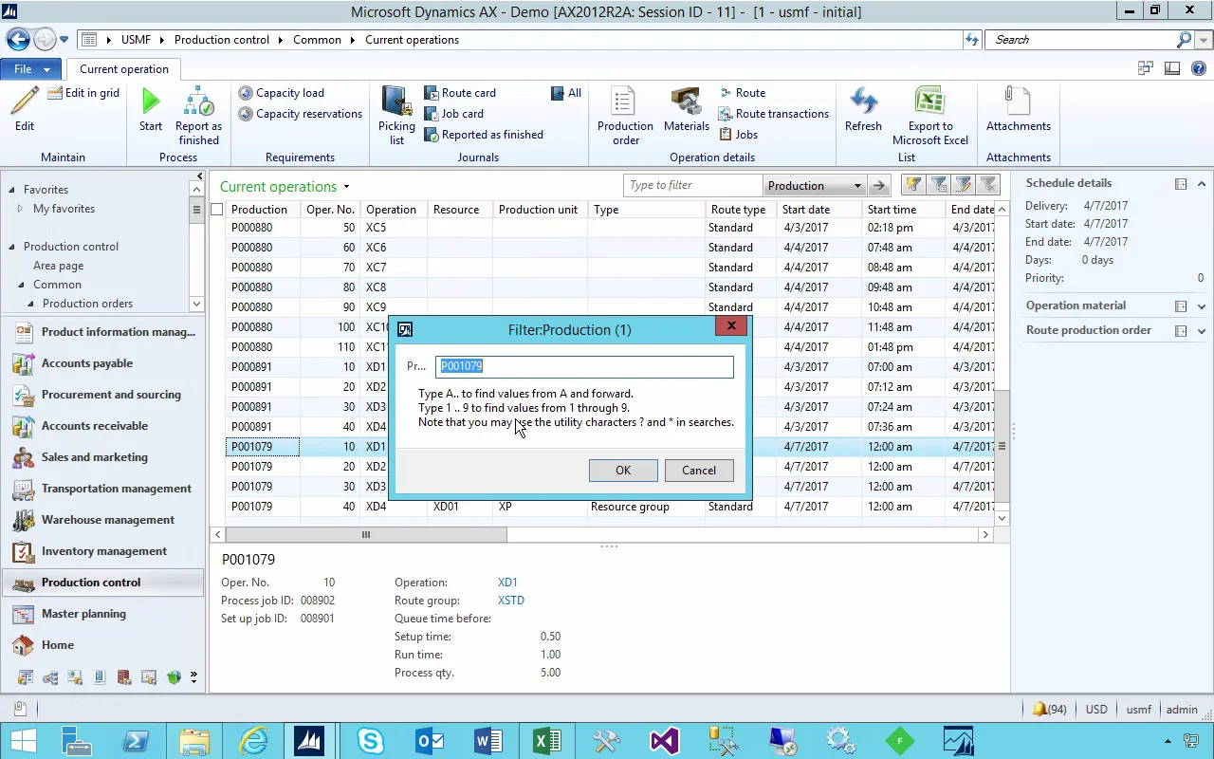Open Capacity load
This screenshot has width=1214, height=759.
(x=282, y=93)
